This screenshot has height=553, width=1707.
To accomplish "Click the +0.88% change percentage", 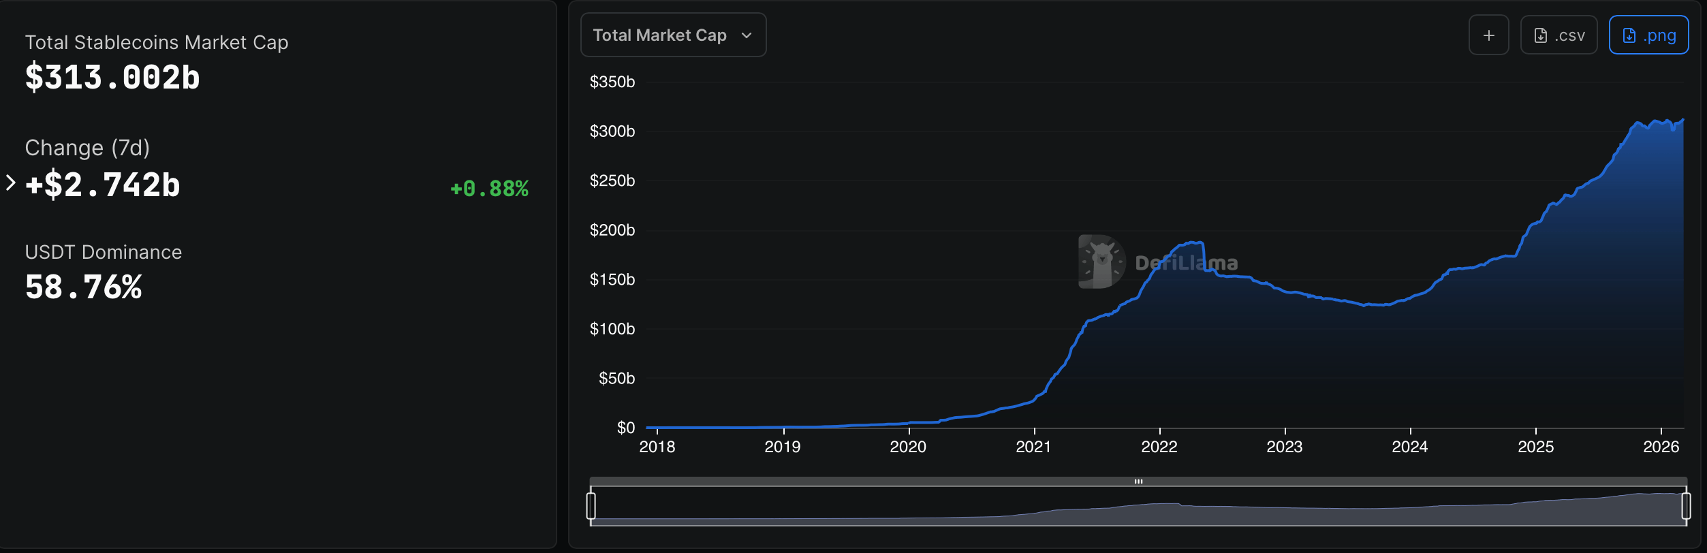I will (488, 189).
